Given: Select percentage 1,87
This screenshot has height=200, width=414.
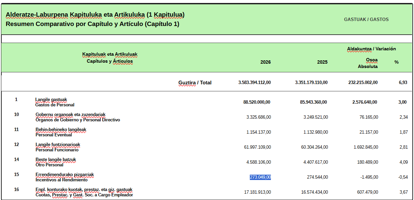Looking at the screenshot, I should [404, 132].
